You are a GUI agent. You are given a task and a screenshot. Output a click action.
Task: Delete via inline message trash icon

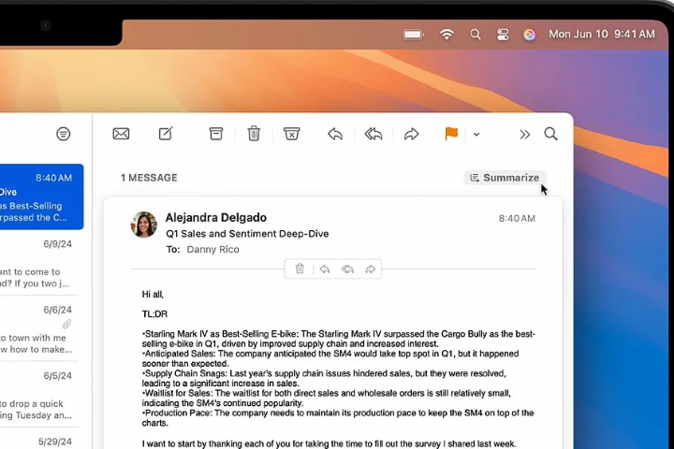click(x=300, y=269)
